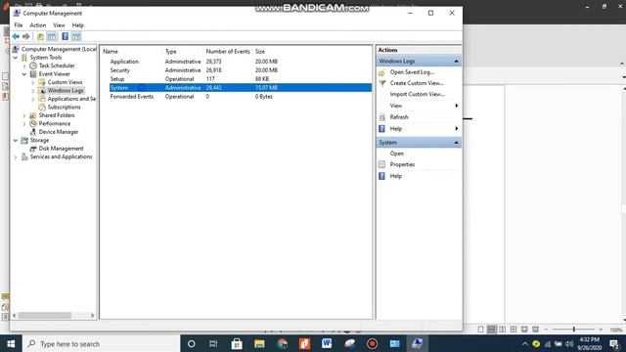Click the Task Scheduler clock icon
Image resolution: width=626 pixels, height=352 pixels.
[x=33, y=66]
